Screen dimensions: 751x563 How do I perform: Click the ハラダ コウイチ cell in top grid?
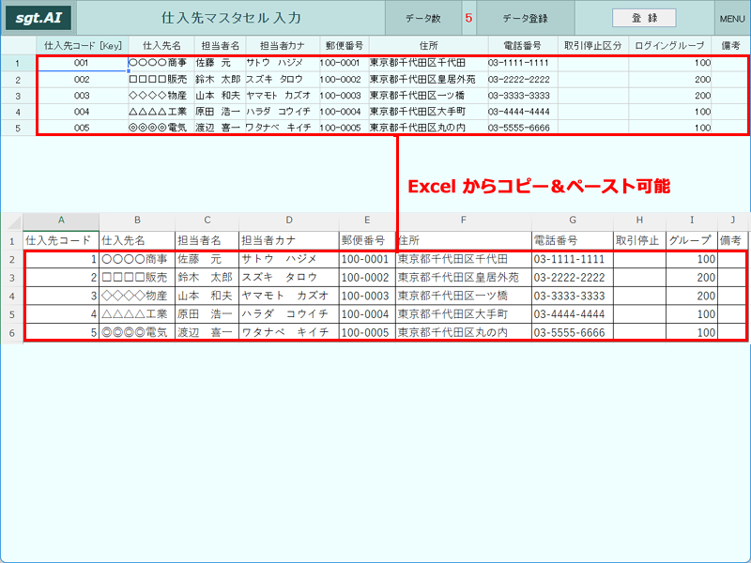click(x=283, y=112)
